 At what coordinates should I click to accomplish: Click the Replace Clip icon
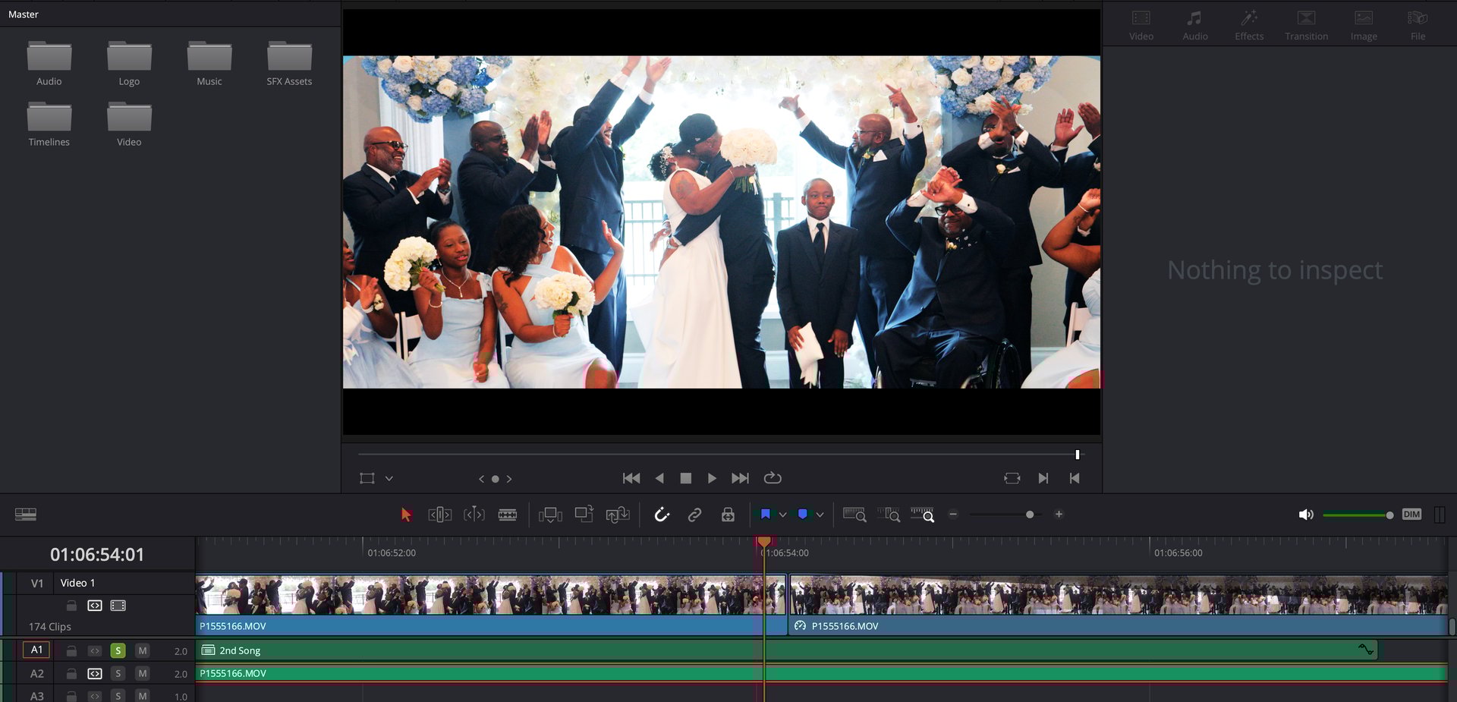618,515
